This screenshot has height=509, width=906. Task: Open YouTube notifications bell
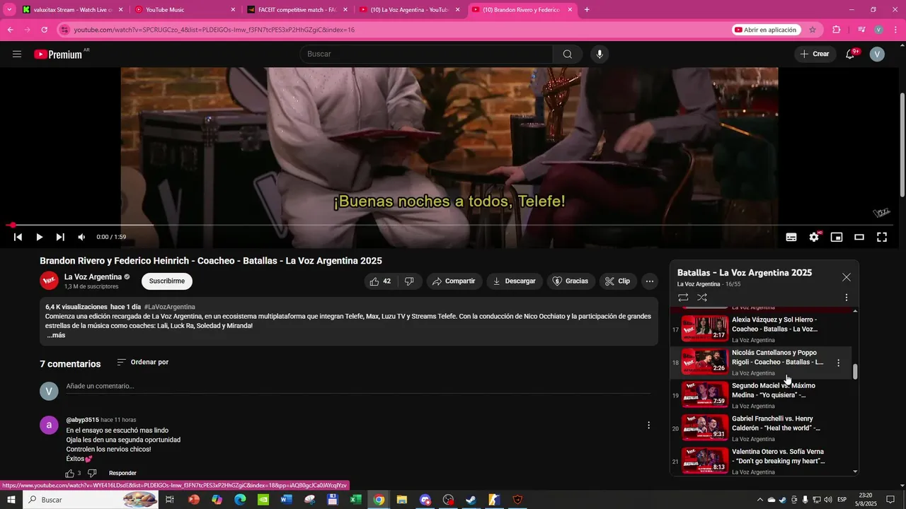[850, 54]
